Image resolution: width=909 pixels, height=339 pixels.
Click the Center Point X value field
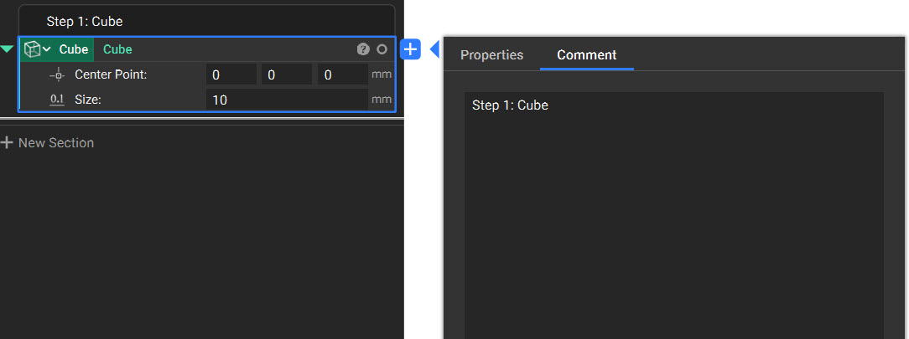pos(231,75)
